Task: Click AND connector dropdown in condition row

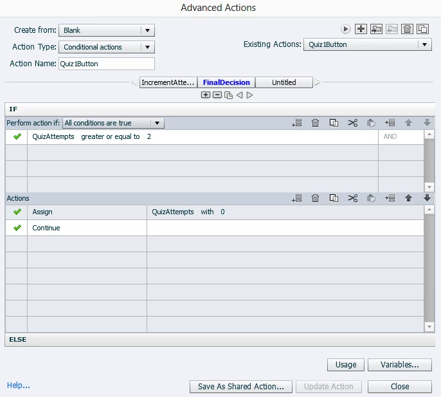Action: coord(401,136)
